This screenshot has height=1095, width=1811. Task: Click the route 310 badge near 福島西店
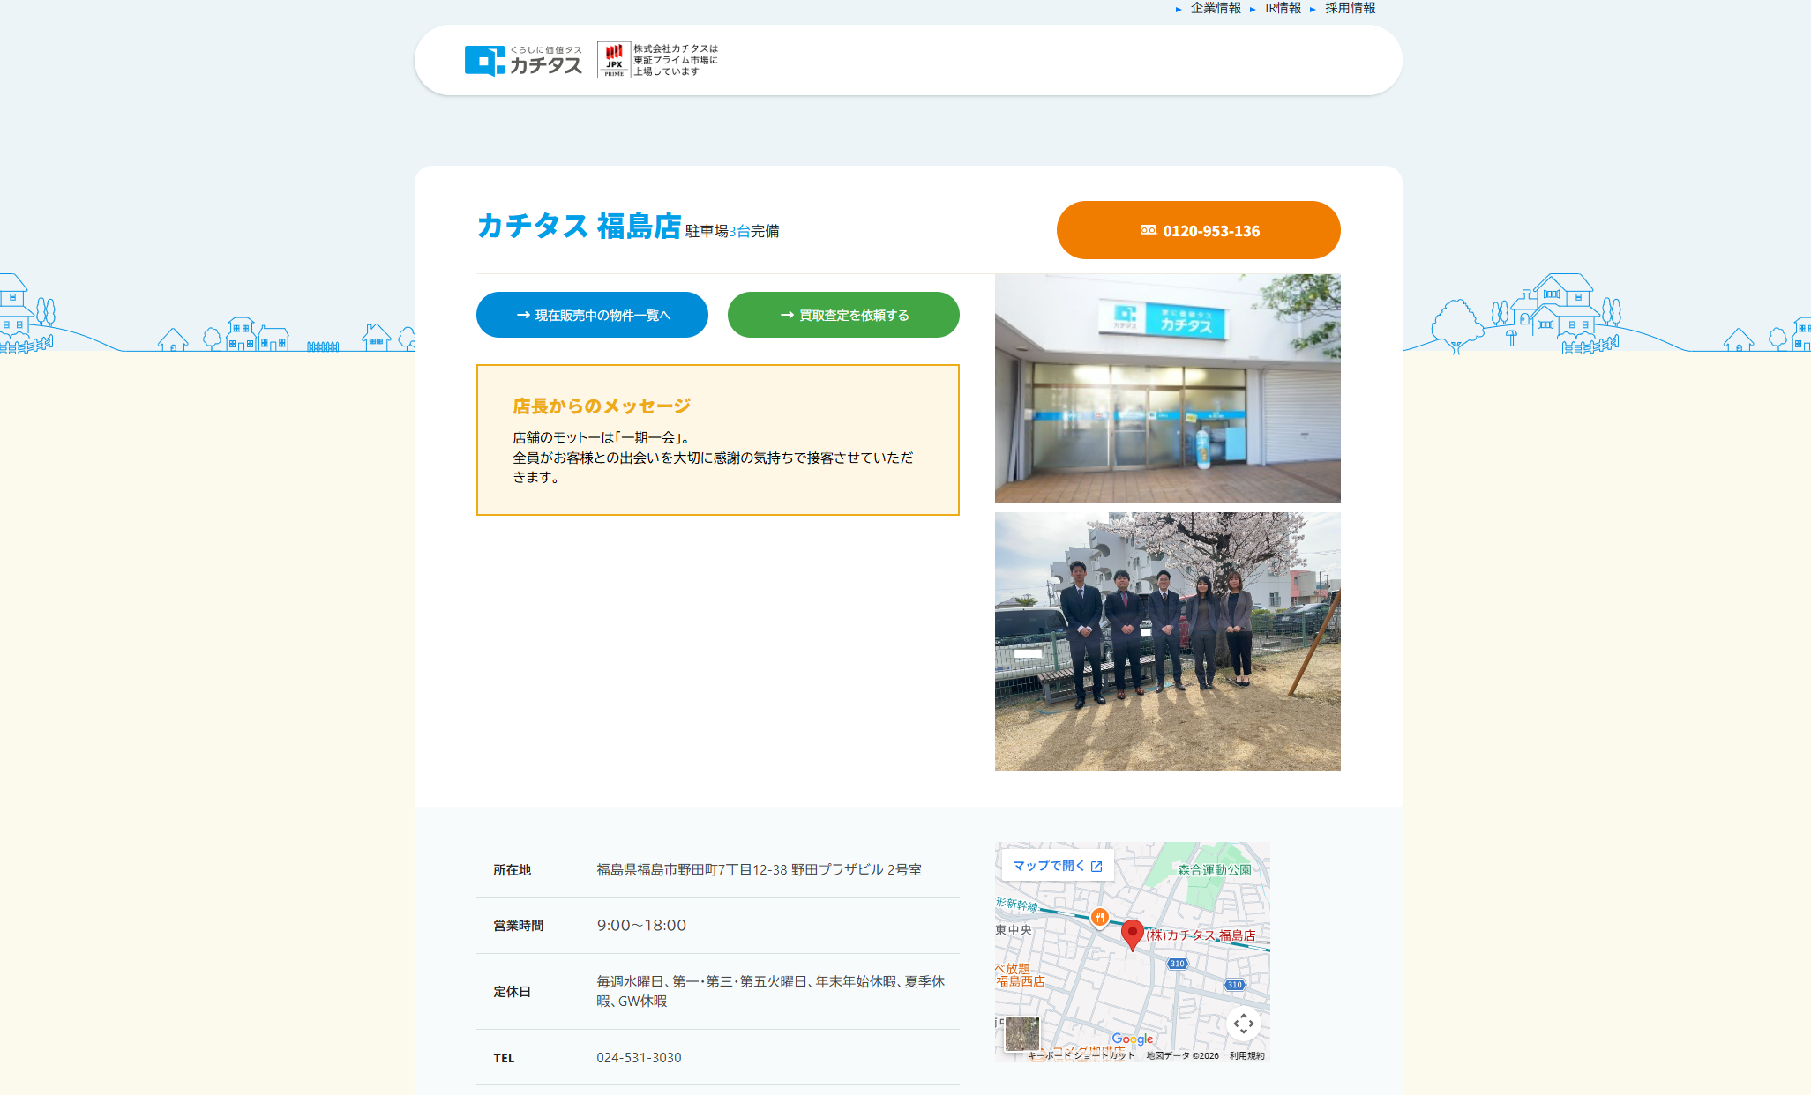(1177, 964)
